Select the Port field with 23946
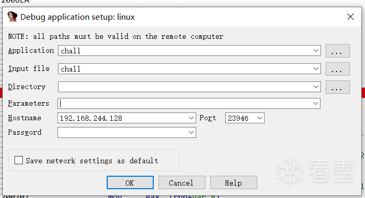The height and width of the screenshot is (198, 365). [240, 118]
